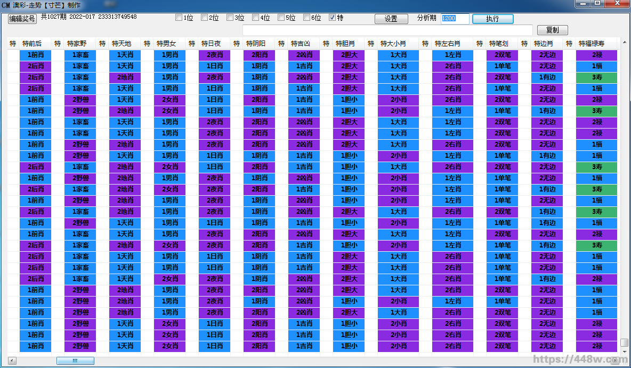631x368 pixels.
Task: Click the horizontal scrollbar thumb
Action: pos(75,361)
